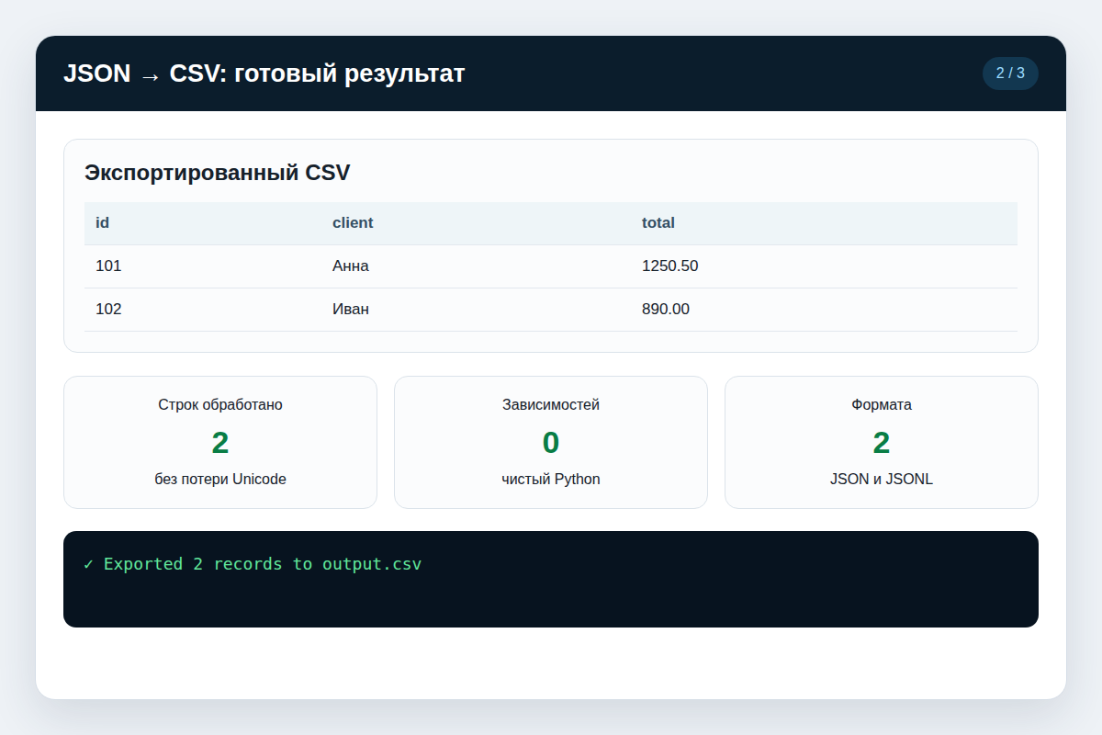Select the caption "JSON и JSONL"
This screenshot has width=1102, height=735.
pyautogui.click(x=882, y=480)
